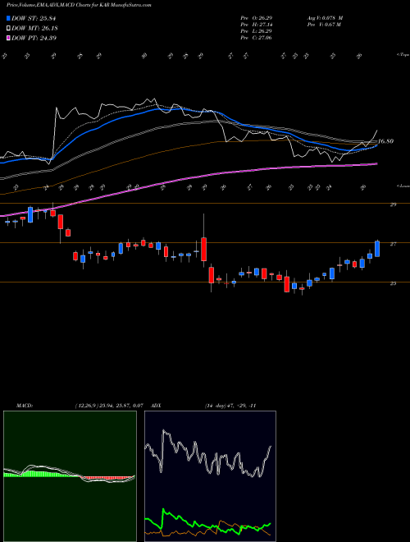The image size is (410, 542).
Task: Click the Pre C: 27.06 value
Action: [x=257, y=38]
